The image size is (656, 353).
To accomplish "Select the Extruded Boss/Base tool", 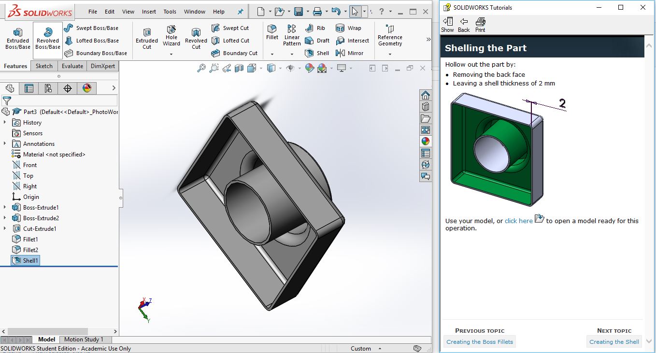I will [x=18, y=39].
